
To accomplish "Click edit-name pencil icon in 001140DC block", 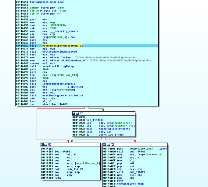I will (x=108, y=145).
